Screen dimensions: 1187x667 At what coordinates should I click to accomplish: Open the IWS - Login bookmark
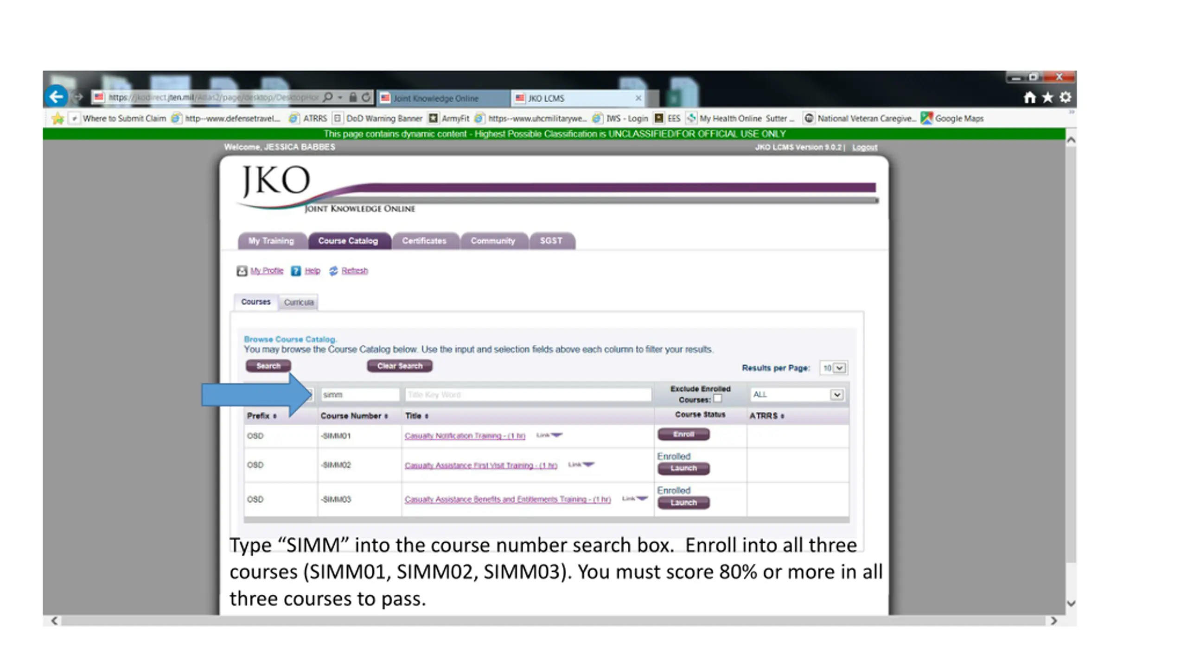[620, 119]
